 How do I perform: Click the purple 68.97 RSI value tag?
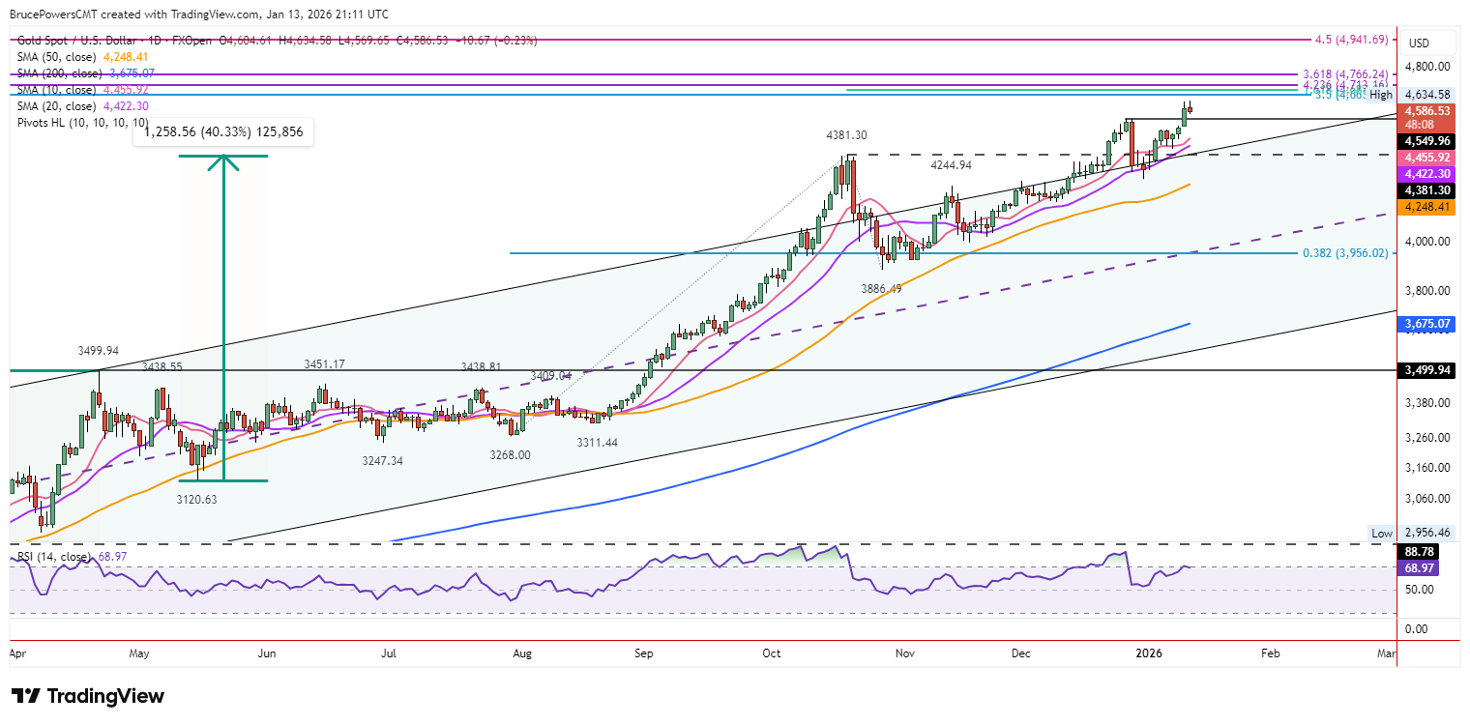[1420, 567]
